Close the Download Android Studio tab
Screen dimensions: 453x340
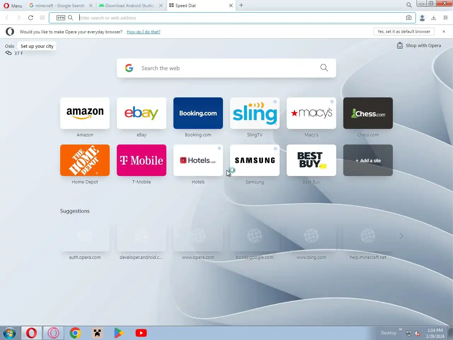point(161,5)
